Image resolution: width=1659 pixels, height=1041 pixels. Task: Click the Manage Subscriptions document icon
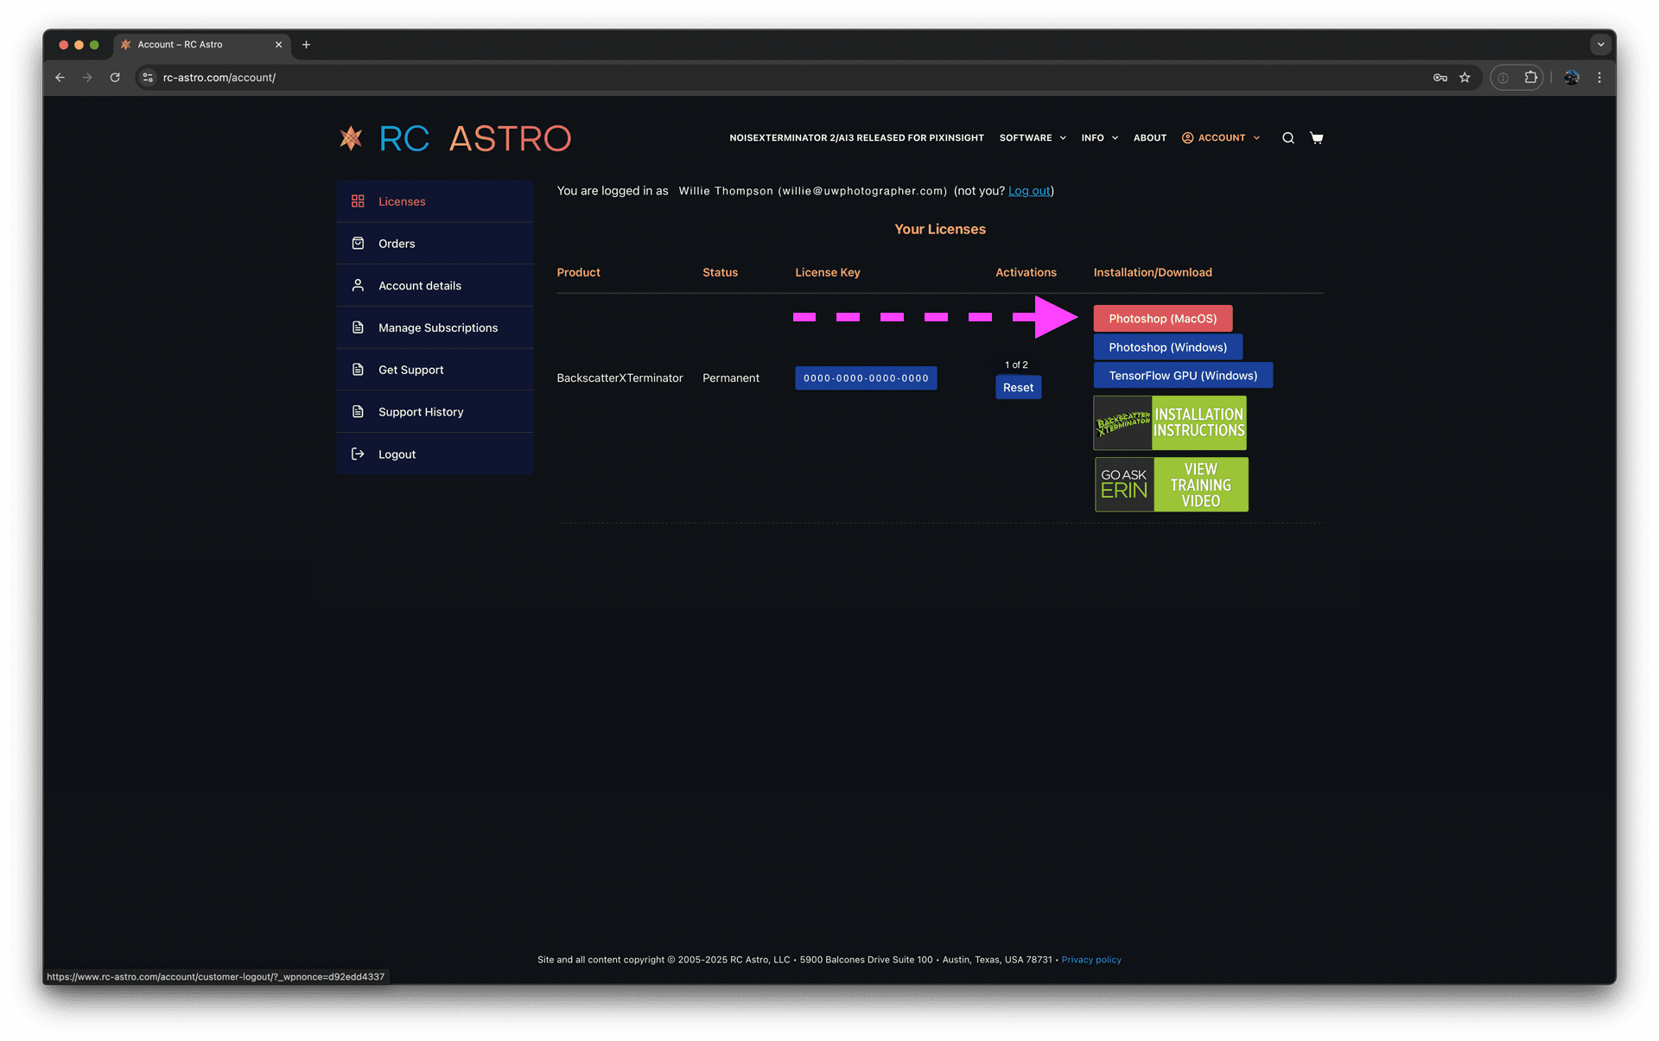point(358,327)
